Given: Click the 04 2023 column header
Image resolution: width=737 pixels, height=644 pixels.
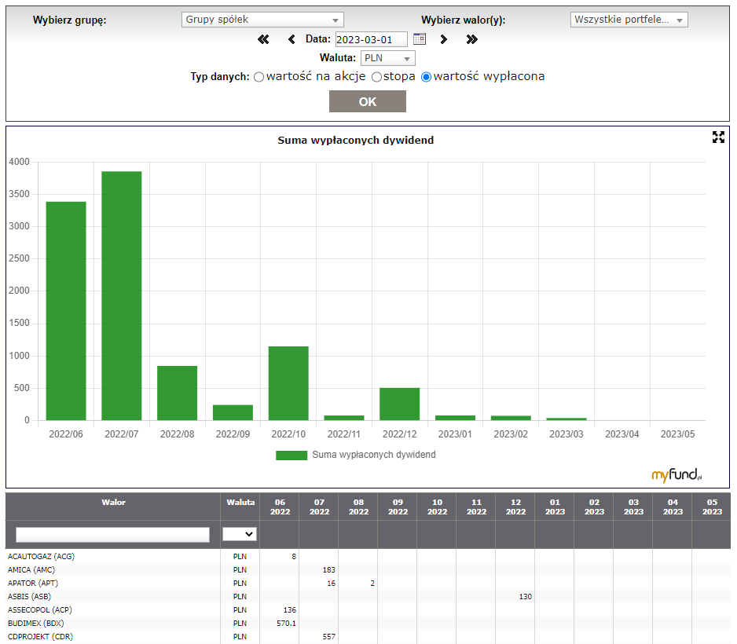Looking at the screenshot, I should click(673, 507).
